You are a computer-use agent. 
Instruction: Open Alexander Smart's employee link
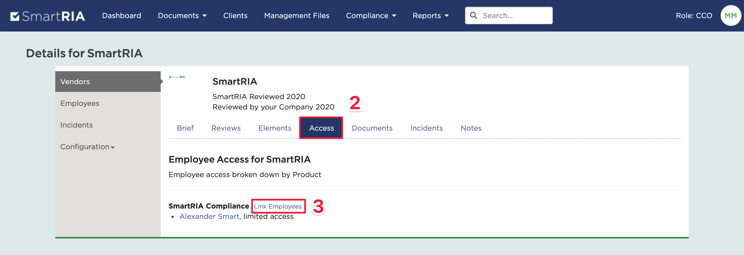point(209,216)
